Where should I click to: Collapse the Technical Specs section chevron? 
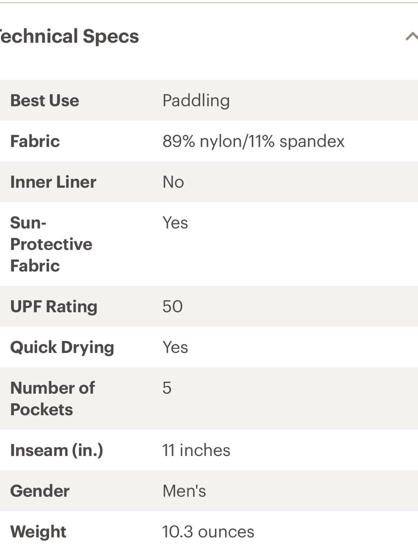(412, 37)
